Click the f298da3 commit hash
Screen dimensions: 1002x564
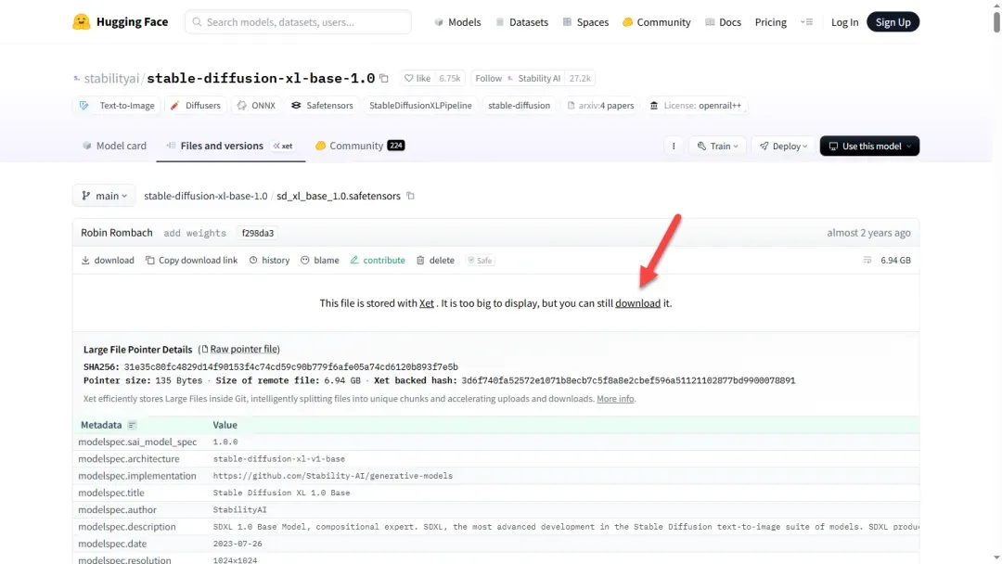click(258, 233)
